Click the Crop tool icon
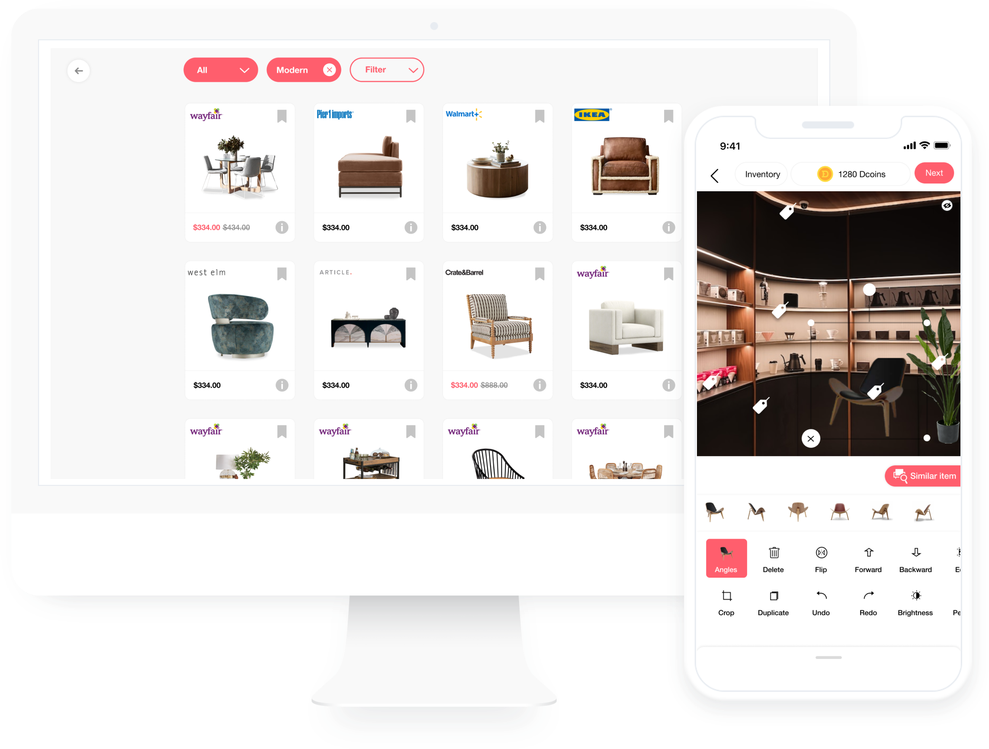Image resolution: width=989 pixels, height=749 pixels. click(x=727, y=595)
